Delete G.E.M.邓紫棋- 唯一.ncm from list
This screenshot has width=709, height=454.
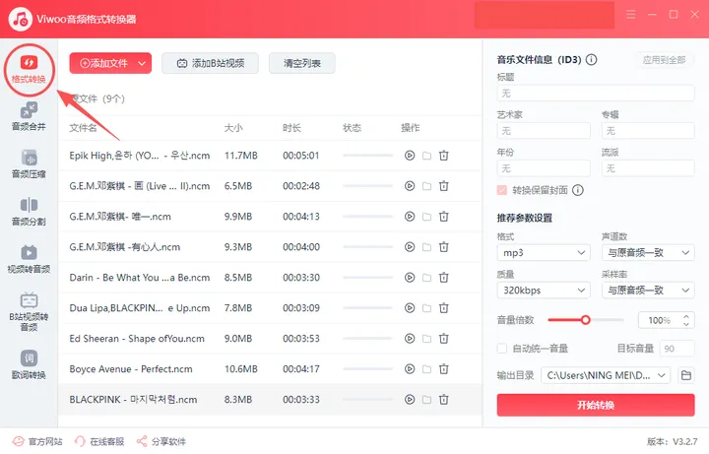point(444,217)
